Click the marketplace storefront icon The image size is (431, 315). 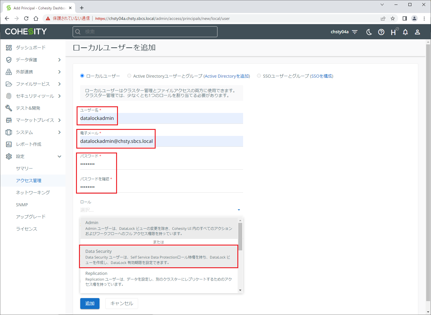click(x=9, y=120)
